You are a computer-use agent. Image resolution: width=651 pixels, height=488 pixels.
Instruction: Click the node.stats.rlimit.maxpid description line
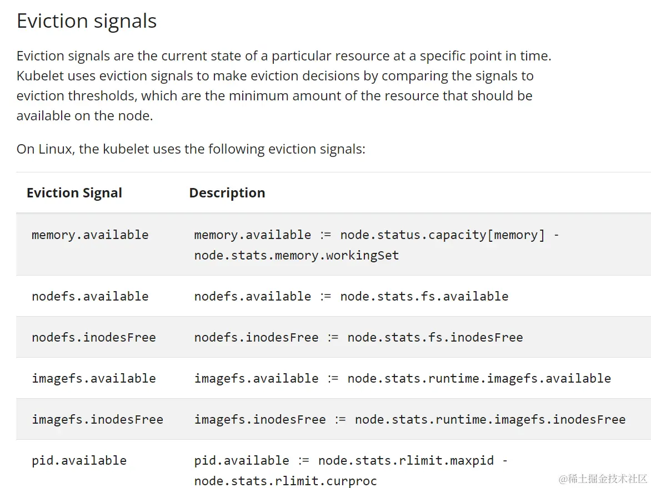(350, 460)
